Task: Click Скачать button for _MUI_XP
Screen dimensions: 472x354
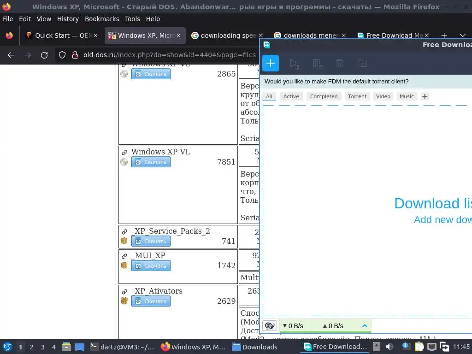Action: point(151,266)
